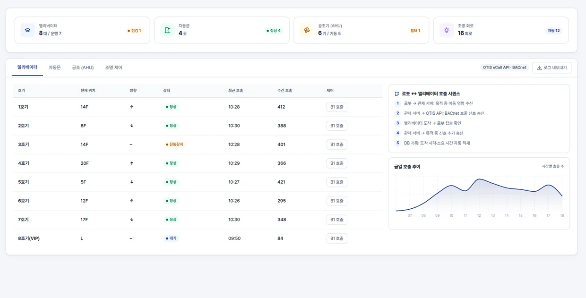Image resolution: width=586 pixels, height=298 pixels.
Task: Click the download icon in log export
Action: [539, 68]
